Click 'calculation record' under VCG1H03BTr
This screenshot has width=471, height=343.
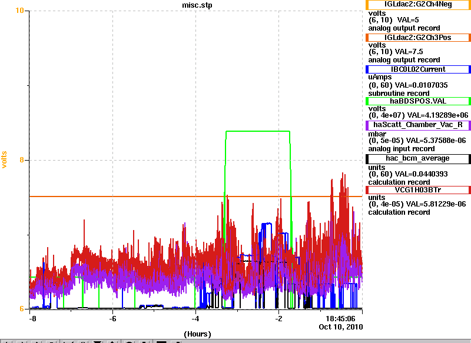[399, 212]
